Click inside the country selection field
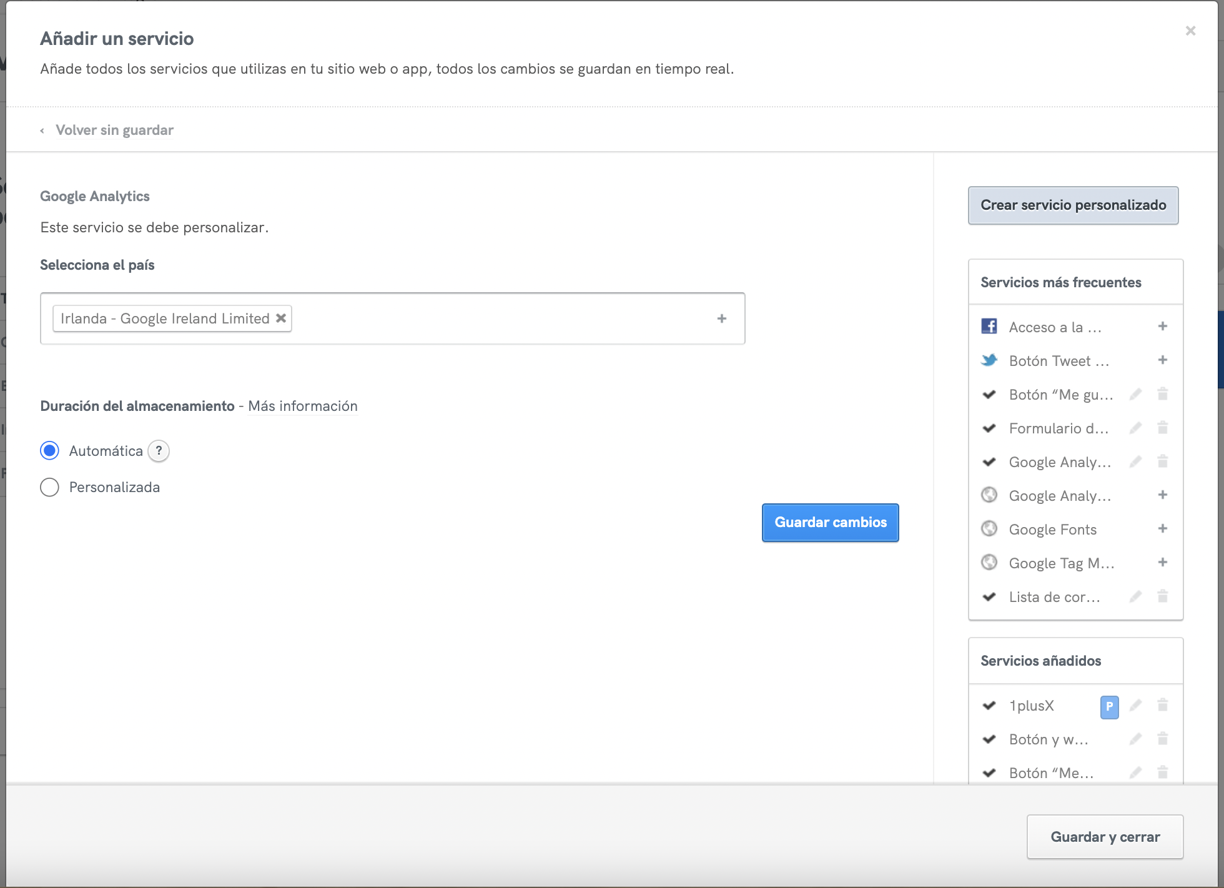This screenshot has width=1224, height=888. pos(500,318)
